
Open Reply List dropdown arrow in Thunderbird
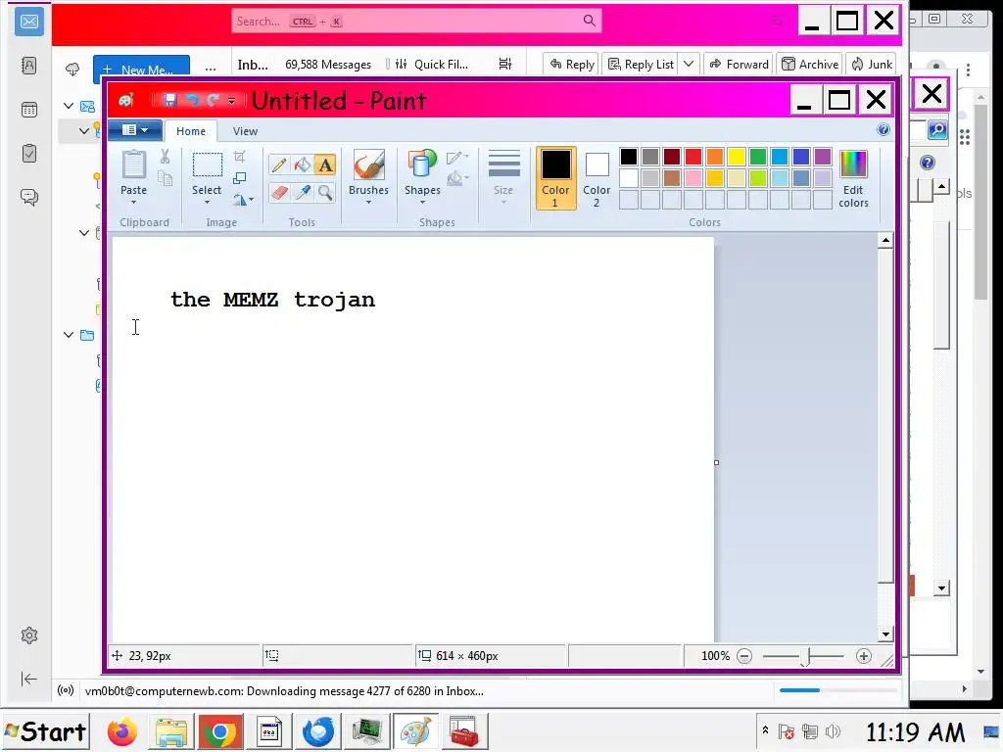[689, 64]
